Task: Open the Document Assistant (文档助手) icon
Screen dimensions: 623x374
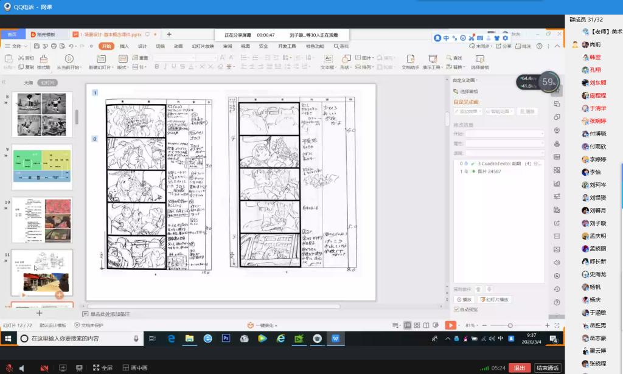Action: [410, 59]
